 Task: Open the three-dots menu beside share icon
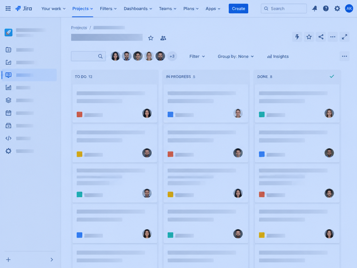[x=333, y=37]
